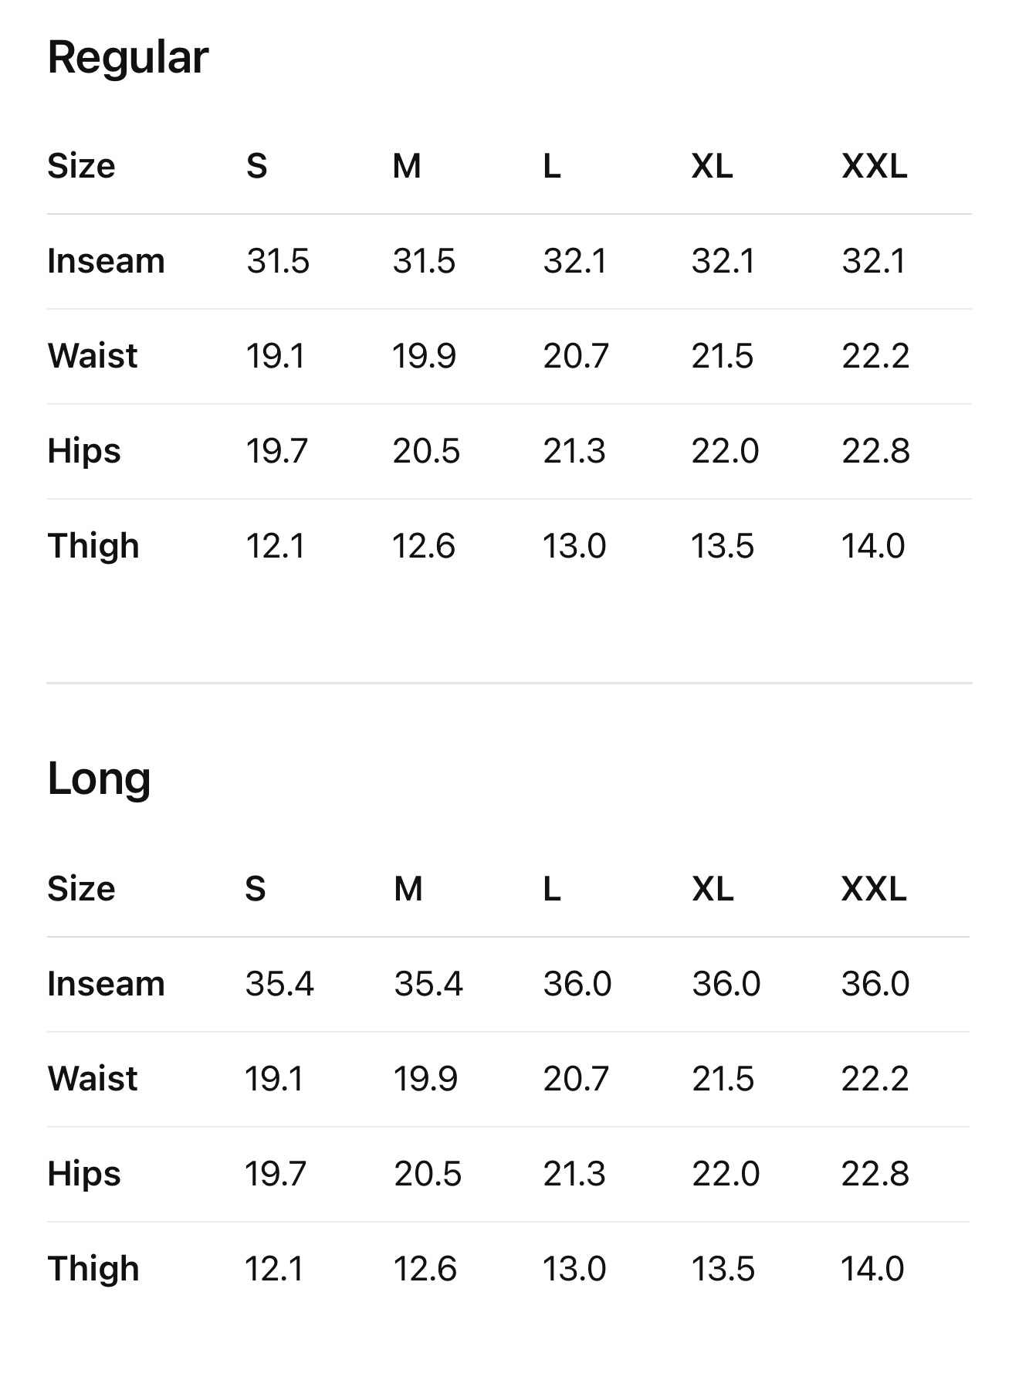
Task: Click Long waist value 19.1 for size S
Action: pos(274,1079)
